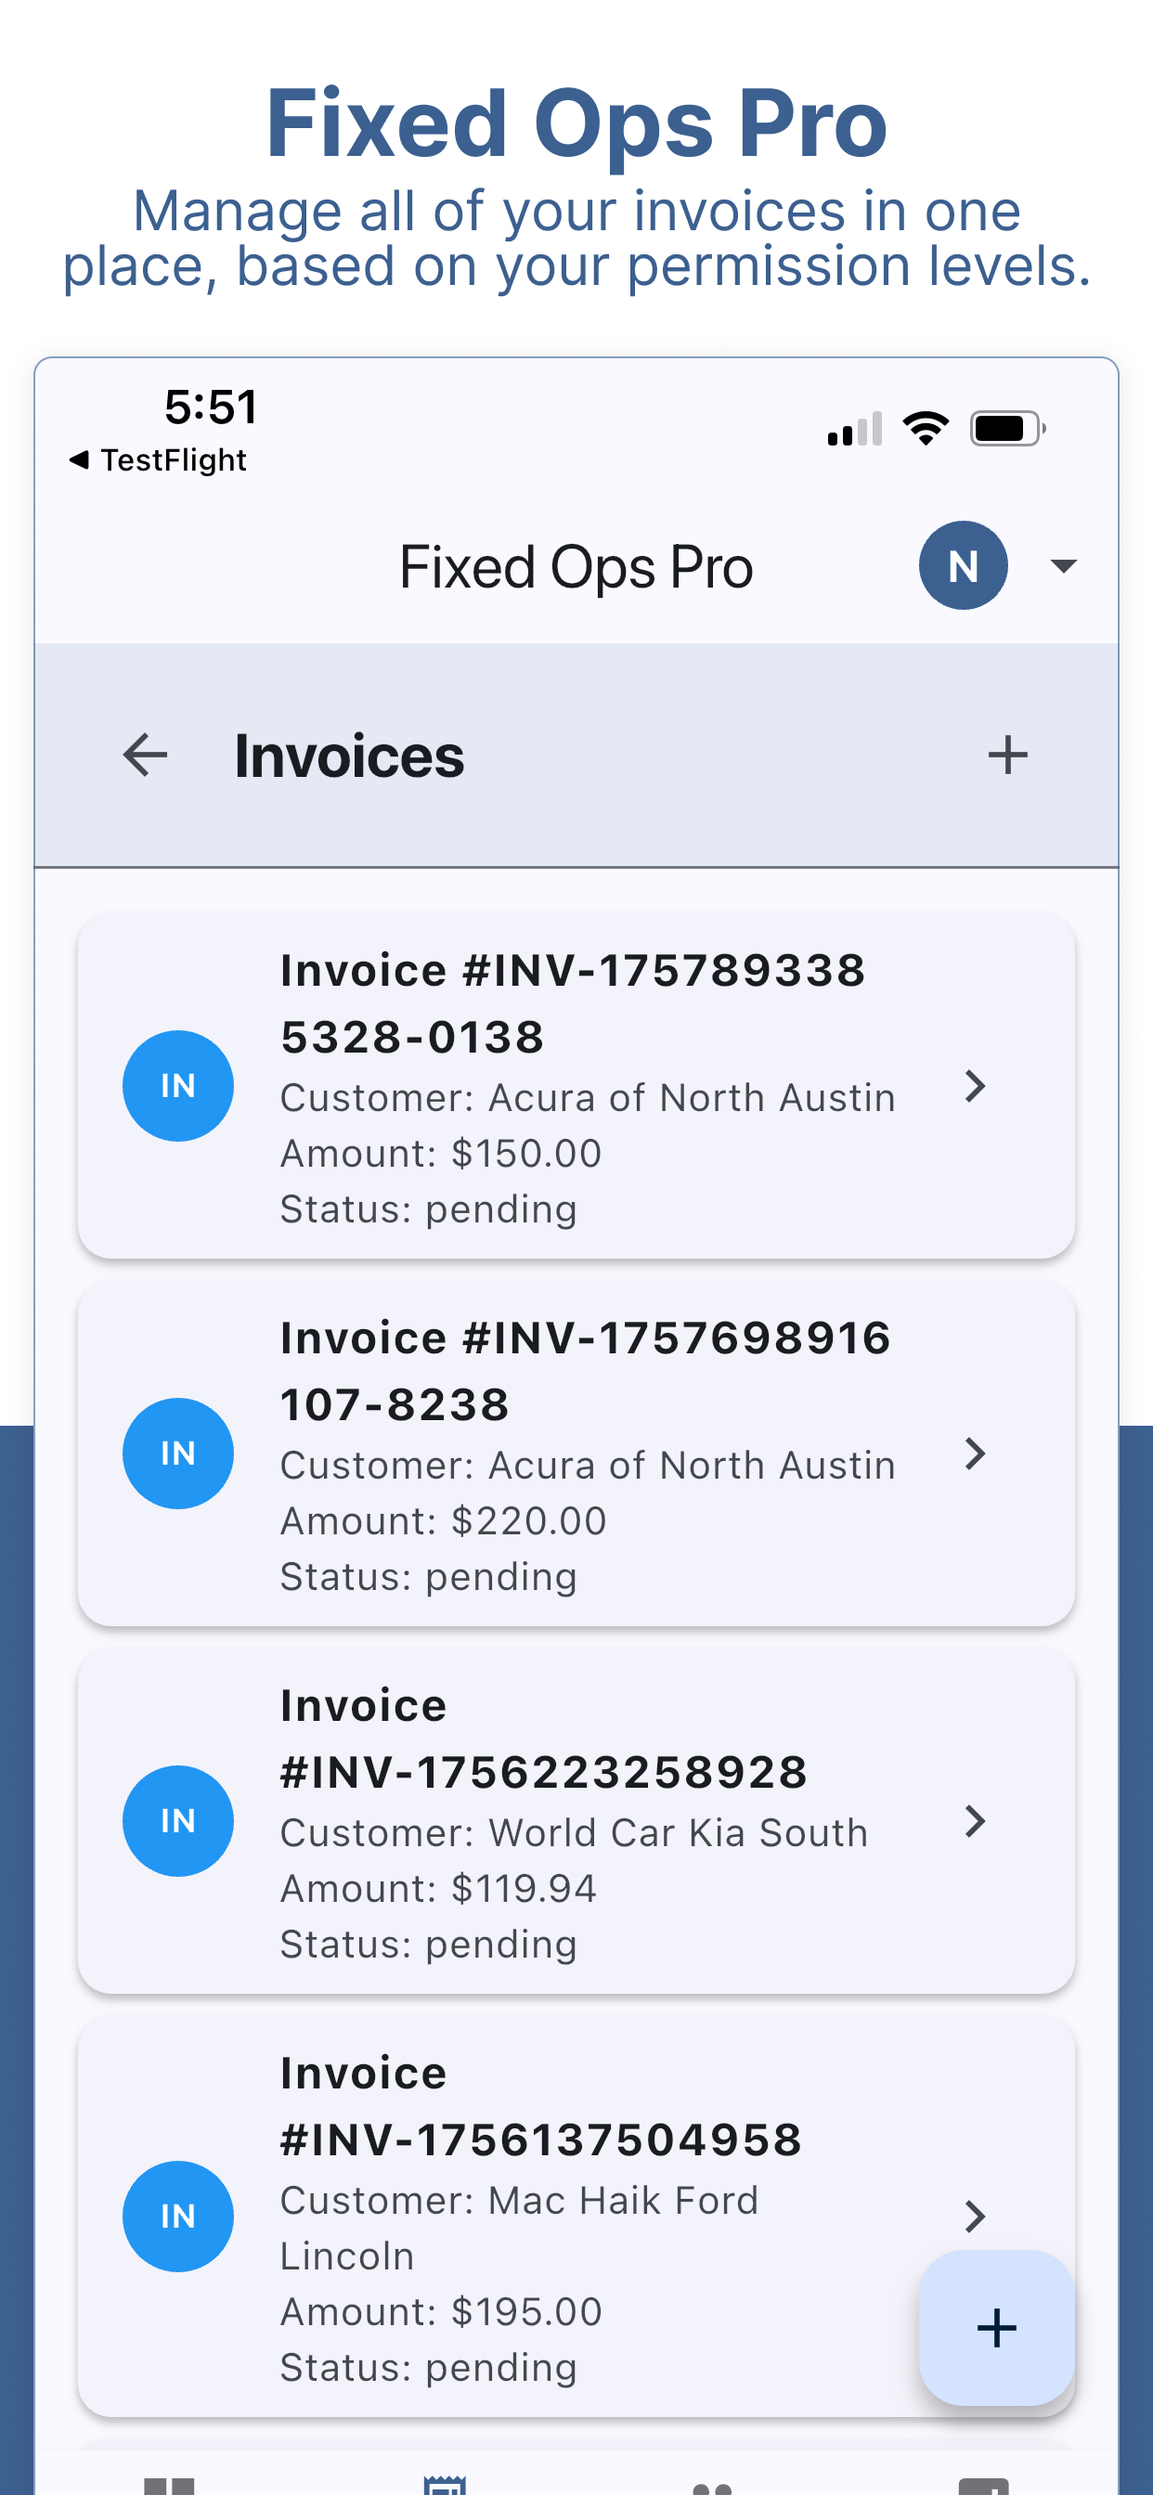Add a new invoice via header plus icon
Viewport: 1153px width, 2495px height.
click(1007, 755)
